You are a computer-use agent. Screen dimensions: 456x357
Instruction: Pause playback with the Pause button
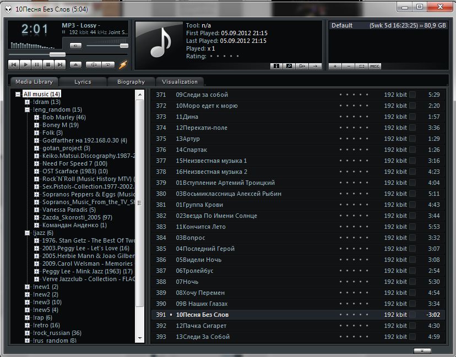tap(37, 64)
